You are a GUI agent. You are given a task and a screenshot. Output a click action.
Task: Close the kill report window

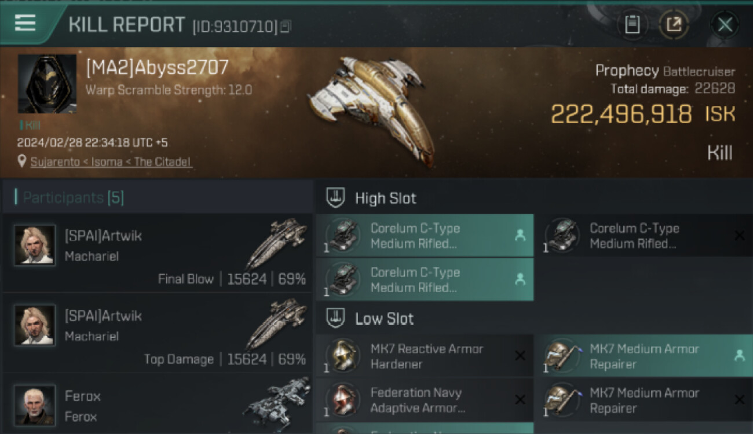click(725, 24)
